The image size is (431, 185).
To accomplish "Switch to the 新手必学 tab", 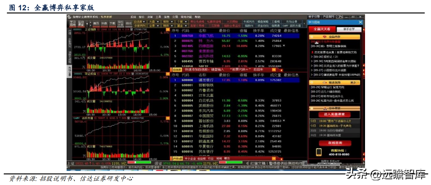I will pos(349,29).
